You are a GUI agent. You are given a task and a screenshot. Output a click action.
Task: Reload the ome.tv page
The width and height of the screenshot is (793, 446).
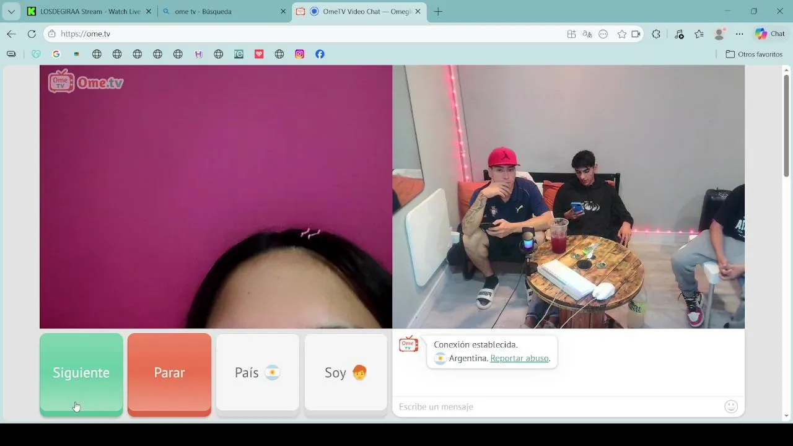[32, 34]
